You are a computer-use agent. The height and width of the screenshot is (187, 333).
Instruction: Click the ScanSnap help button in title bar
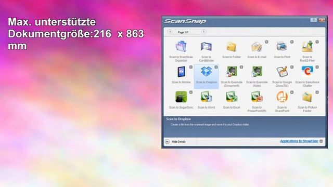(313, 20)
